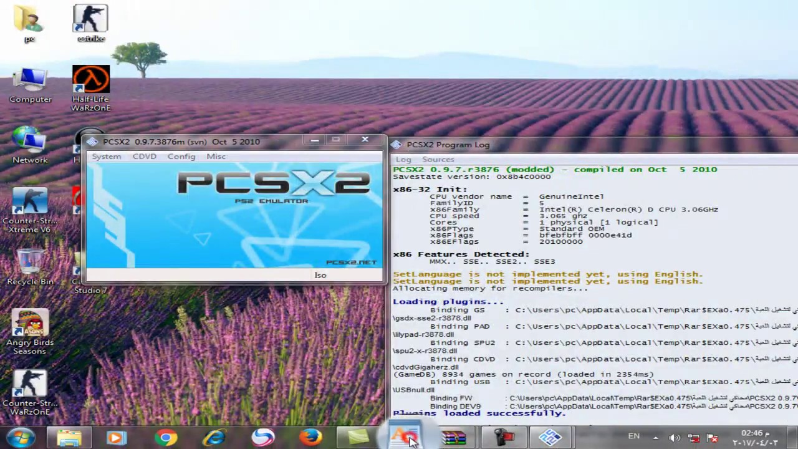Click the blue-red swirl taskbar icon

tap(262, 438)
